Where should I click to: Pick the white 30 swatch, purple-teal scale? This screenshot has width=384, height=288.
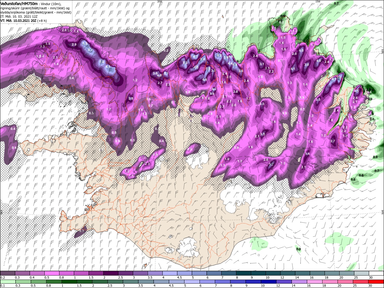click(376, 273)
